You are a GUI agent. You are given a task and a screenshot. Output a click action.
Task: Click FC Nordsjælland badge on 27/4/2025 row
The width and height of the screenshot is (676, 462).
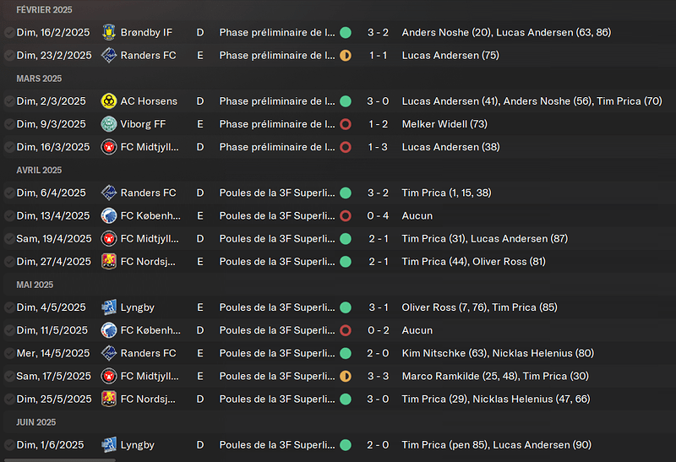[108, 262]
